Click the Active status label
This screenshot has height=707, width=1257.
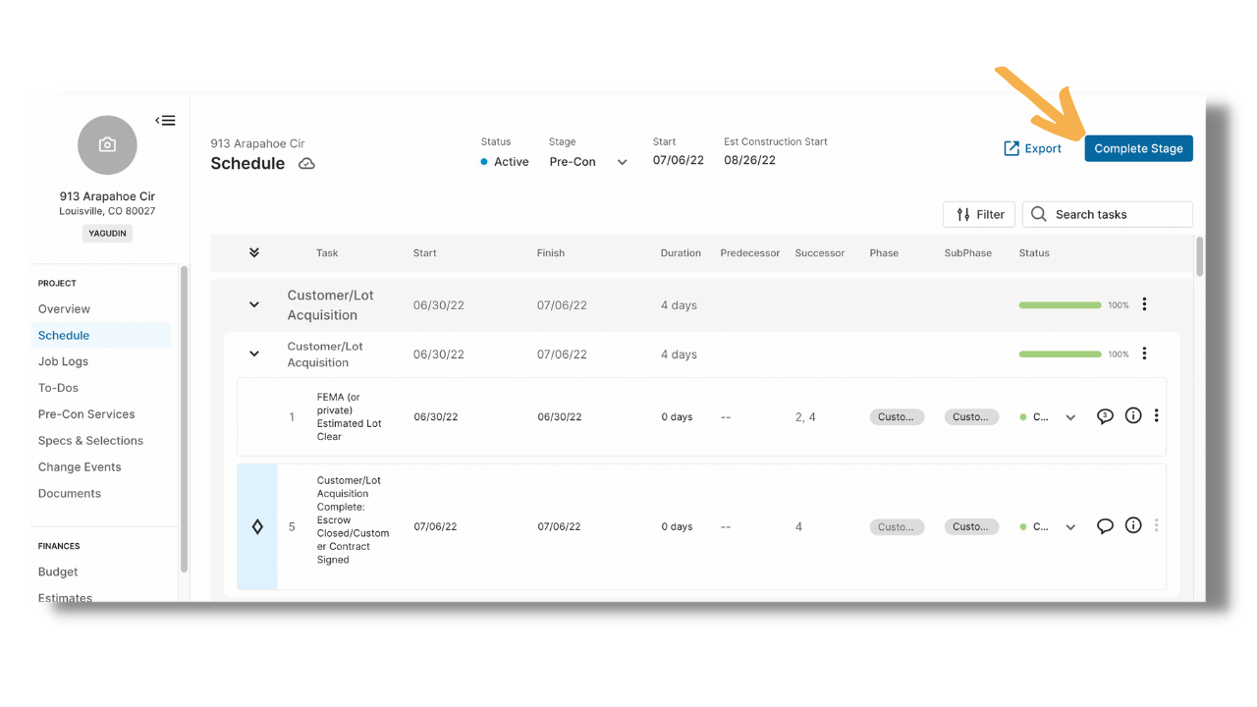pyautogui.click(x=511, y=162)
